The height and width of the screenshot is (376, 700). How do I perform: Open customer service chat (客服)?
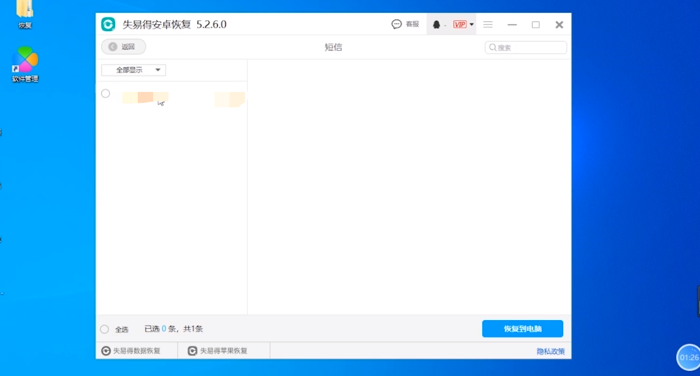tap(405, 25)
